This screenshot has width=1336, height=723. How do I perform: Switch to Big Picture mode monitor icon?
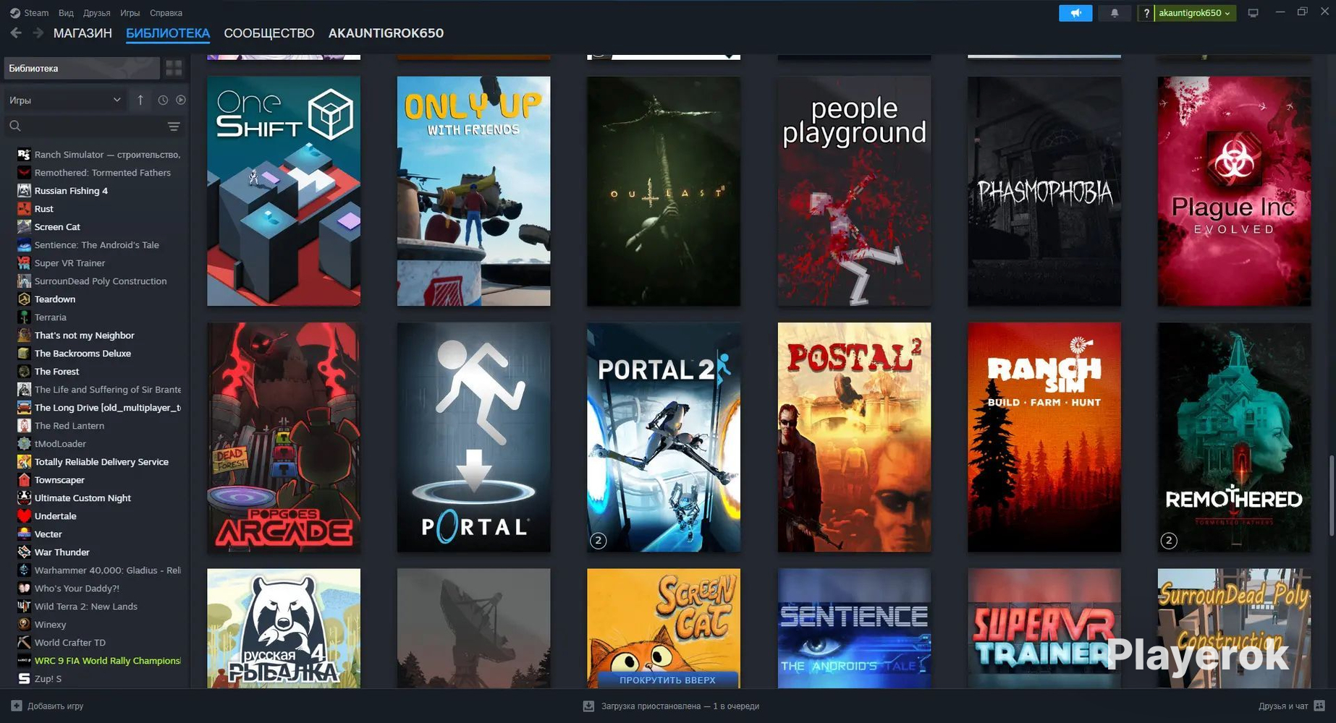pyautogui.click(x=1253, y=13)
